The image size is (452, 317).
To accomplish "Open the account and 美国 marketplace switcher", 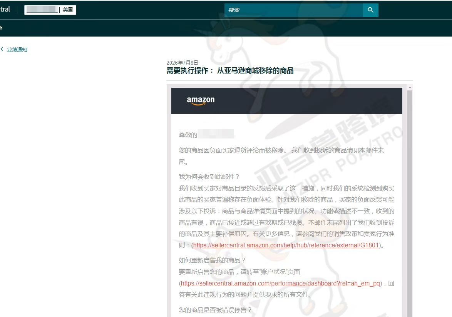I will click(50, 10).
